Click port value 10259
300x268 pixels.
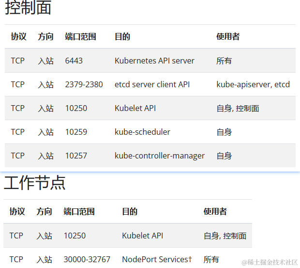[x=76, y=132]
